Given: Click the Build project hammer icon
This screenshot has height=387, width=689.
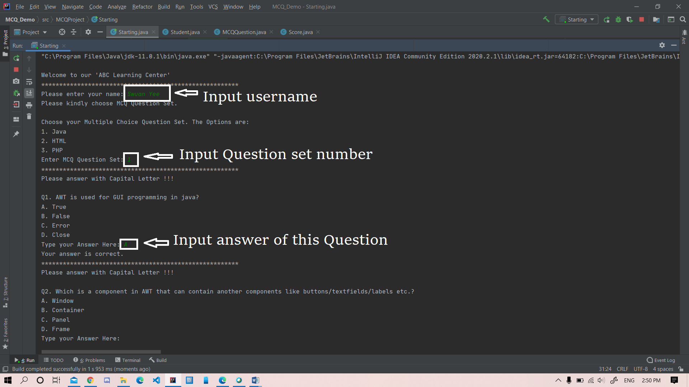Looking at the screenshot, I should (546, 19).
